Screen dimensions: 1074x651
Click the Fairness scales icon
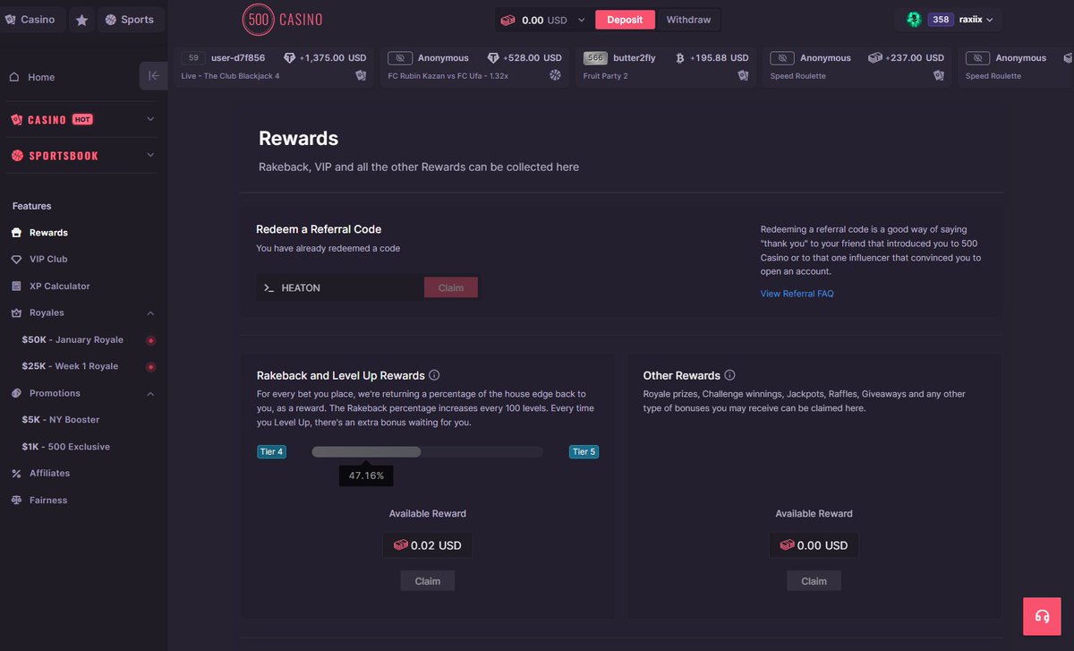tap(16, 500)
